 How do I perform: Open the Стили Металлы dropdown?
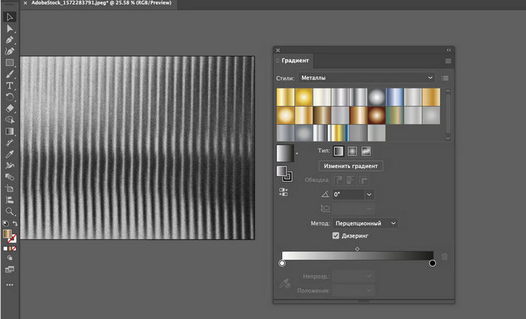coord(366,77)
